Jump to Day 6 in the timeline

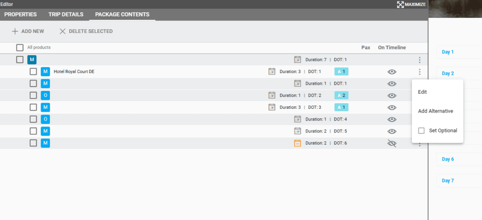pos(448,159)
